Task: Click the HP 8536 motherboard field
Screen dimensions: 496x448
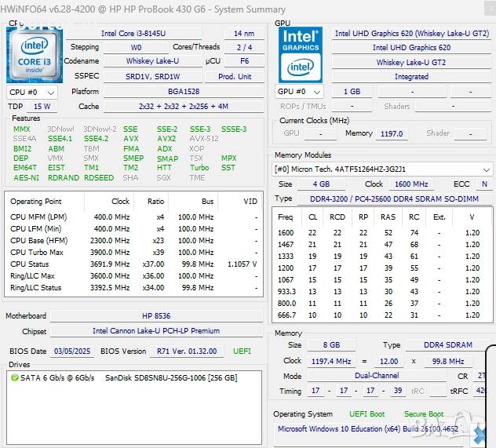Action: pos(157,316)
